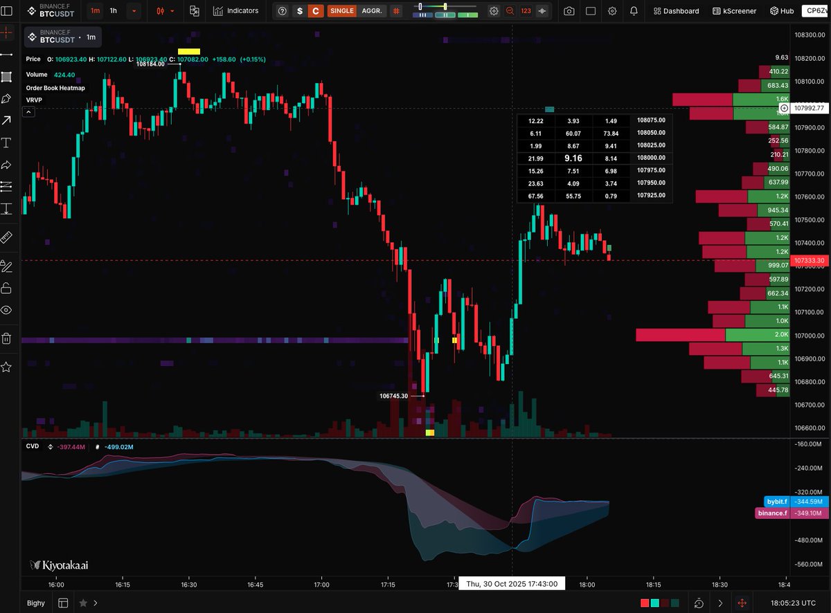The image size is (831, 613).
Task: Select the eraser tool in left toolbar
Action: [x=6, y=266]
